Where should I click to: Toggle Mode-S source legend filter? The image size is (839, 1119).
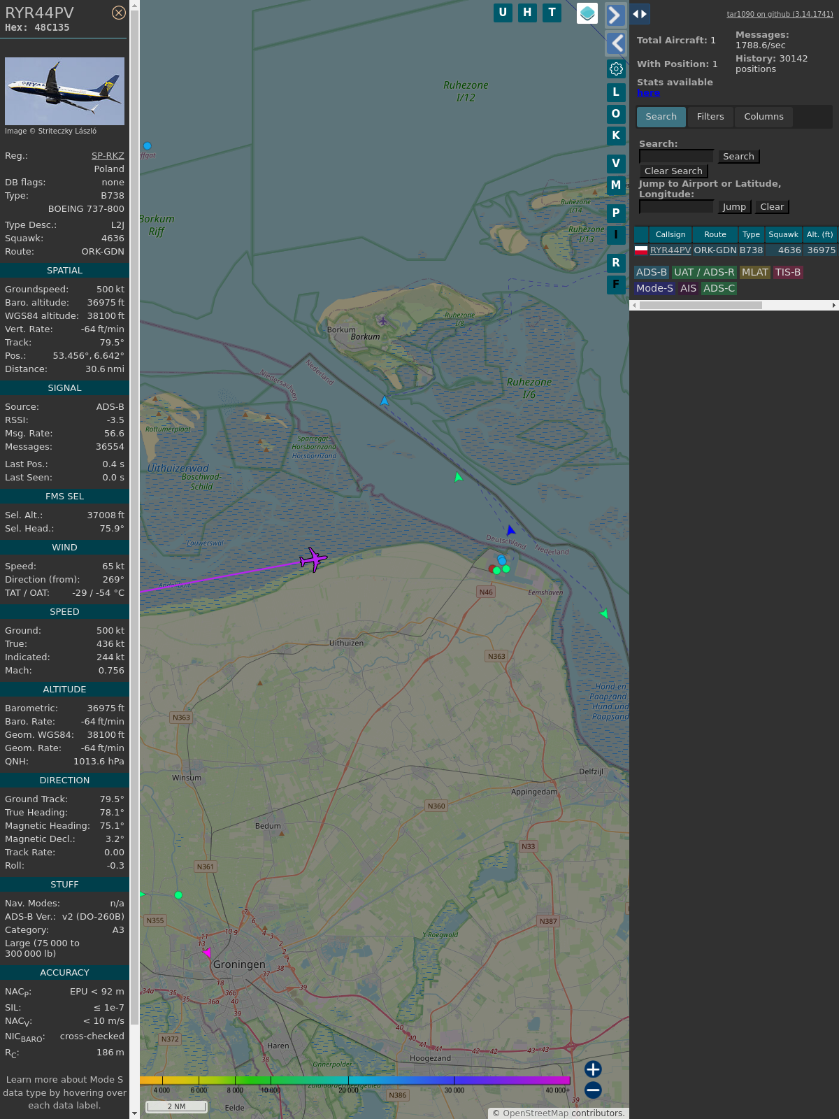click(654, 289)
